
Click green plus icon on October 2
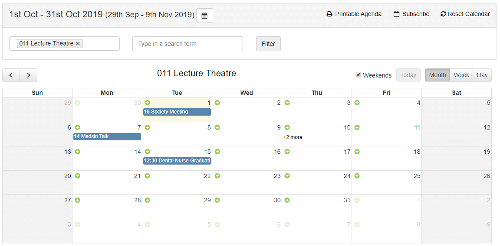[x=217, y=103]
